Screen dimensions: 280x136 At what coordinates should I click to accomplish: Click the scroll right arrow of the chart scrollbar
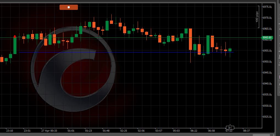(273, 135)
